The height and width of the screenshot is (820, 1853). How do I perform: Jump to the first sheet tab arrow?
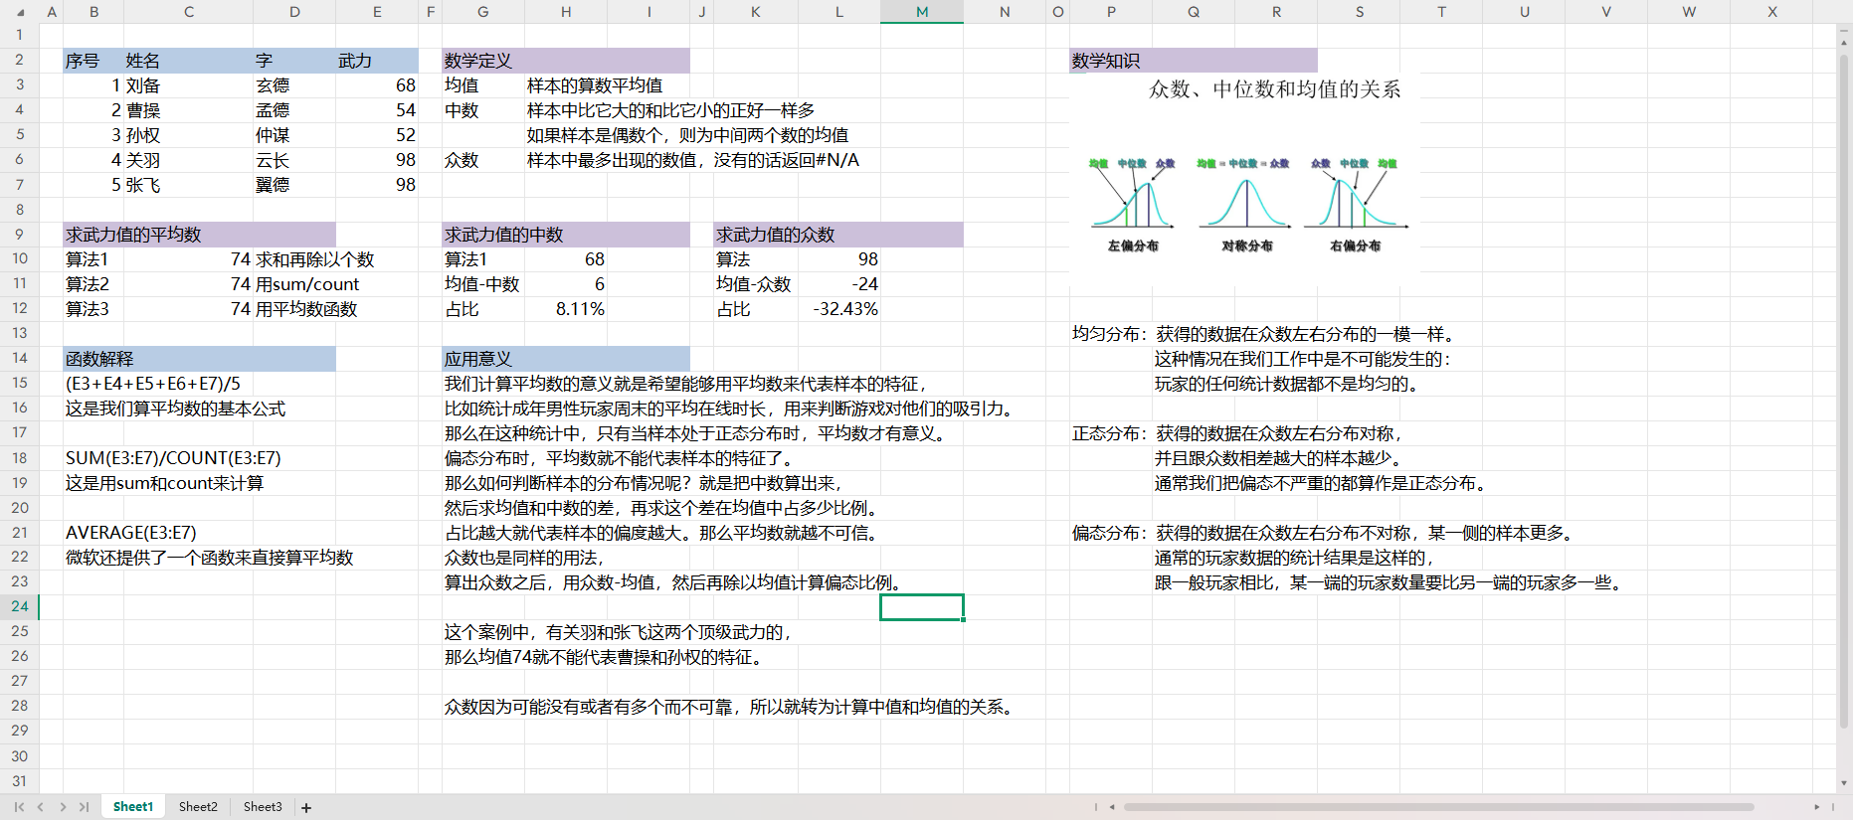(19, 807)
